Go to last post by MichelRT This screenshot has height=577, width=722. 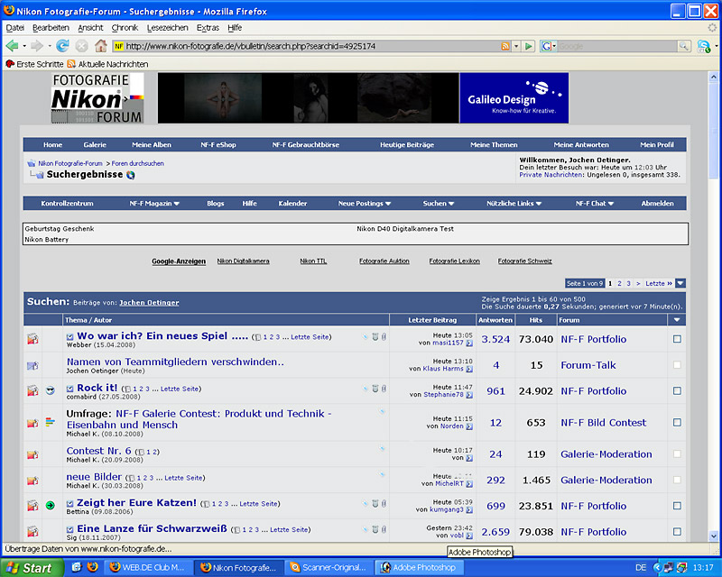click(469, 484)
